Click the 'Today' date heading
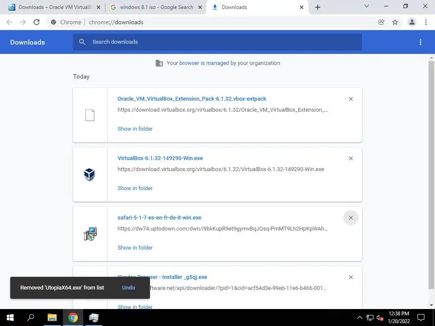The width and height of the screenshot is (435, 326). coord(81,76)
